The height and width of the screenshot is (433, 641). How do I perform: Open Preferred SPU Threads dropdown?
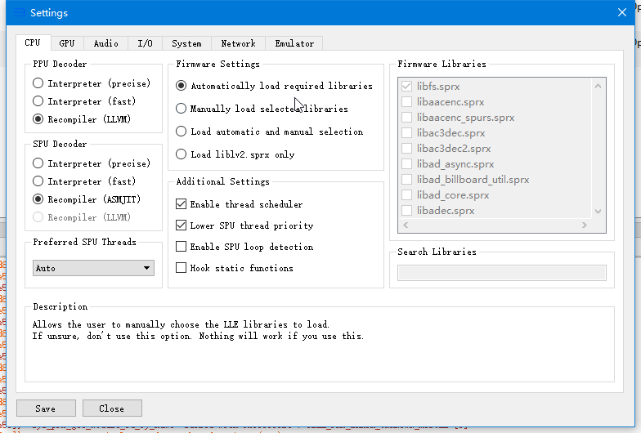(x=93, y=268)
